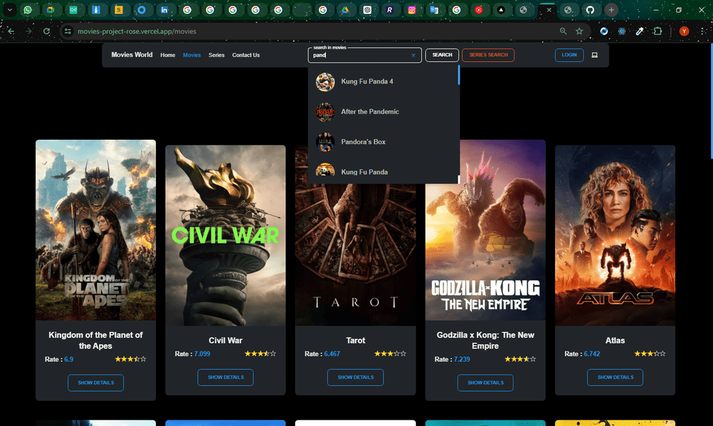713x426 pixels.
Task: Open the Instagram browser tab
Action: tap(412, 10)
